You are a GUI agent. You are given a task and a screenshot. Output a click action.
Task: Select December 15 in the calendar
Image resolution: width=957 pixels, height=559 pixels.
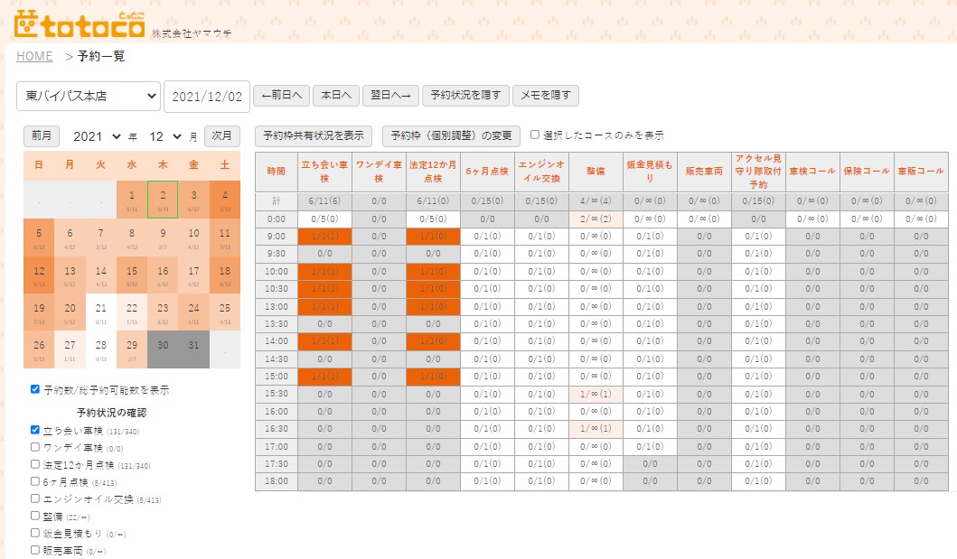[132, 273]
